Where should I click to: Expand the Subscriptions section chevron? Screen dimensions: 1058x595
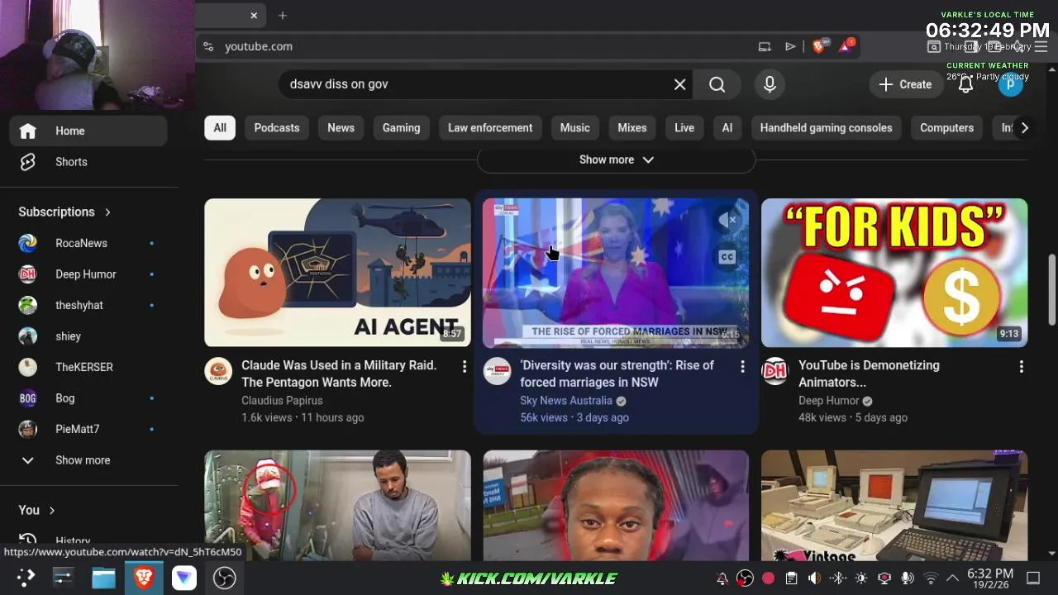pos(107,212)
